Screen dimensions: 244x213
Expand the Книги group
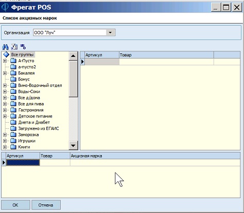coord(5,147)
